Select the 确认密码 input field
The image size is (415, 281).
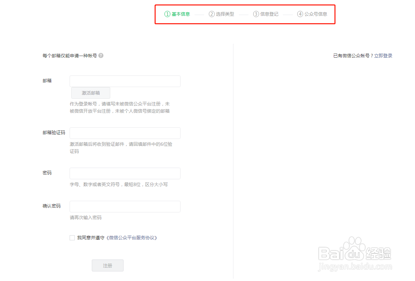[125, 207]
